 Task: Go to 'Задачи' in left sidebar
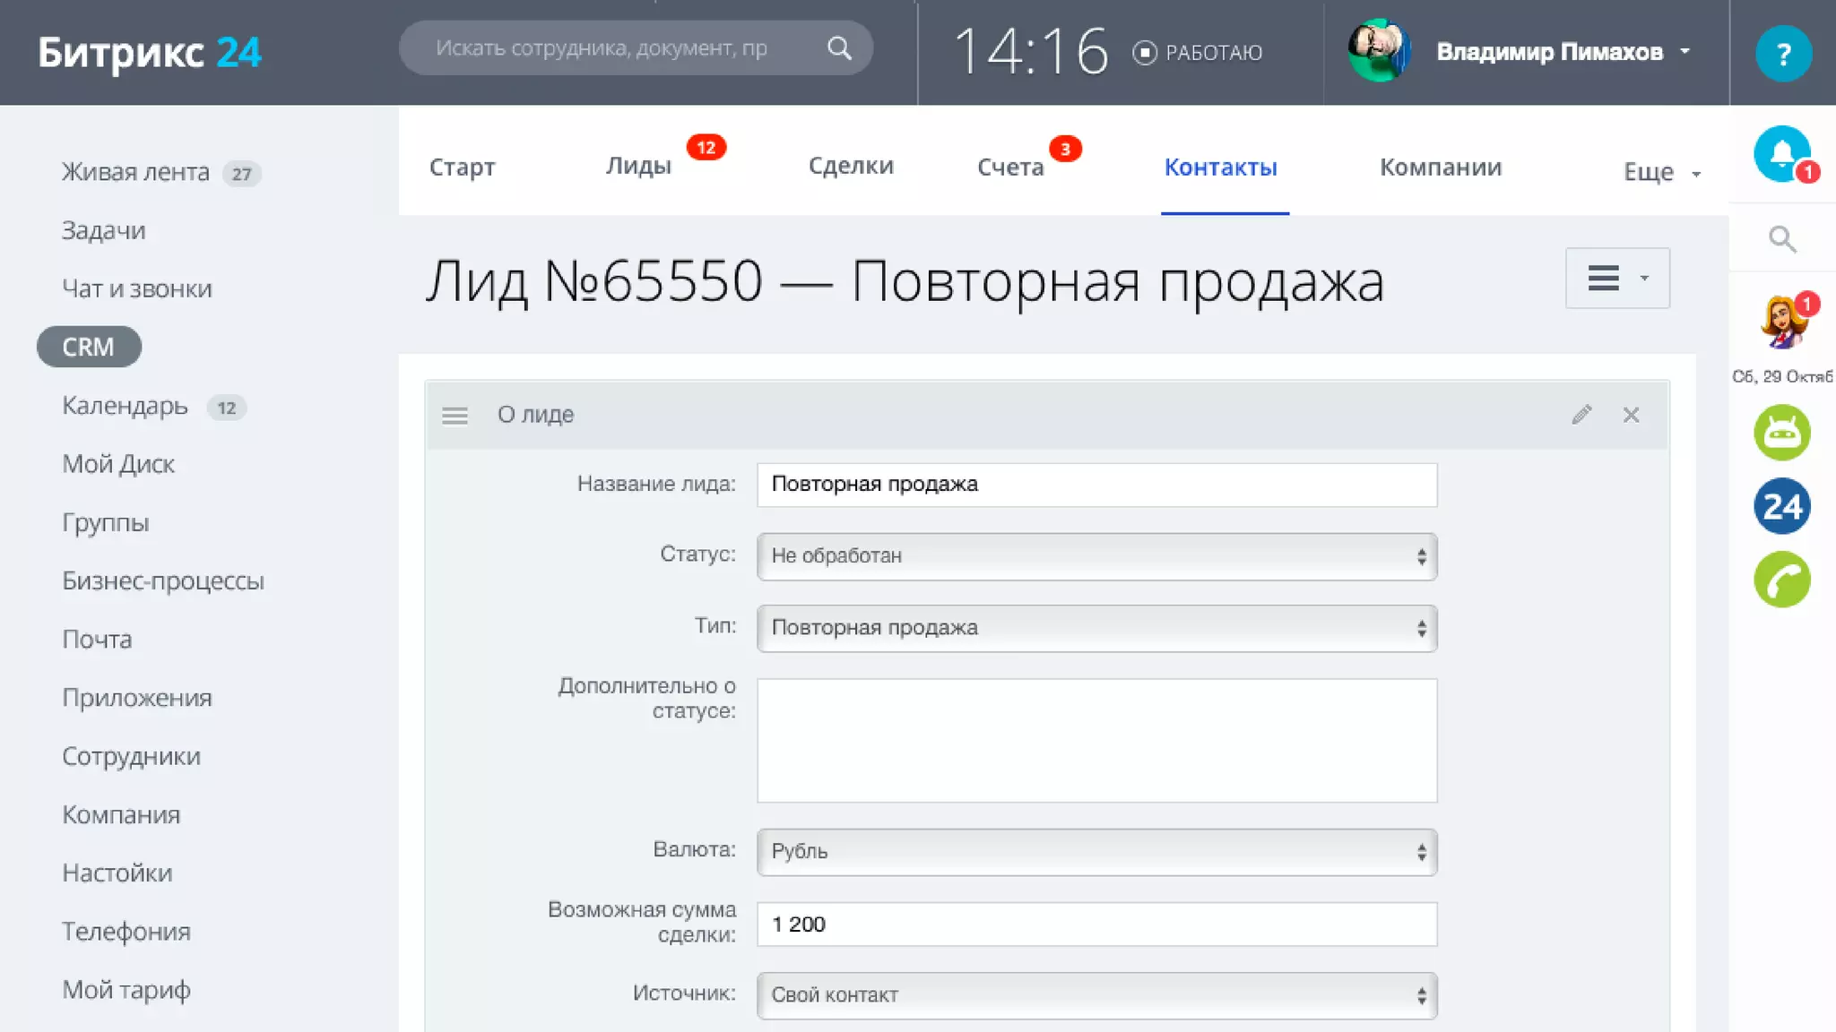[103, 231]
